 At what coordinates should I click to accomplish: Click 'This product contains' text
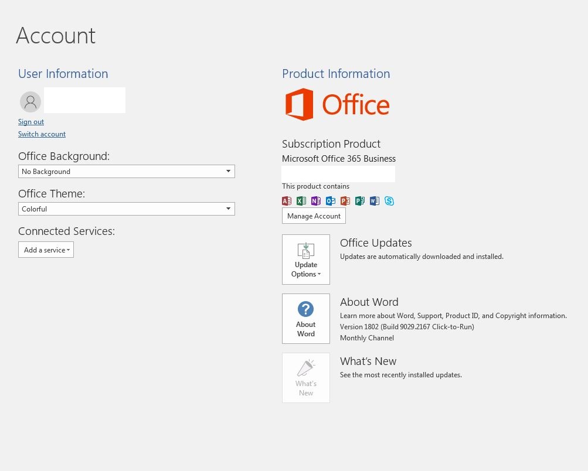click(315, 186)
